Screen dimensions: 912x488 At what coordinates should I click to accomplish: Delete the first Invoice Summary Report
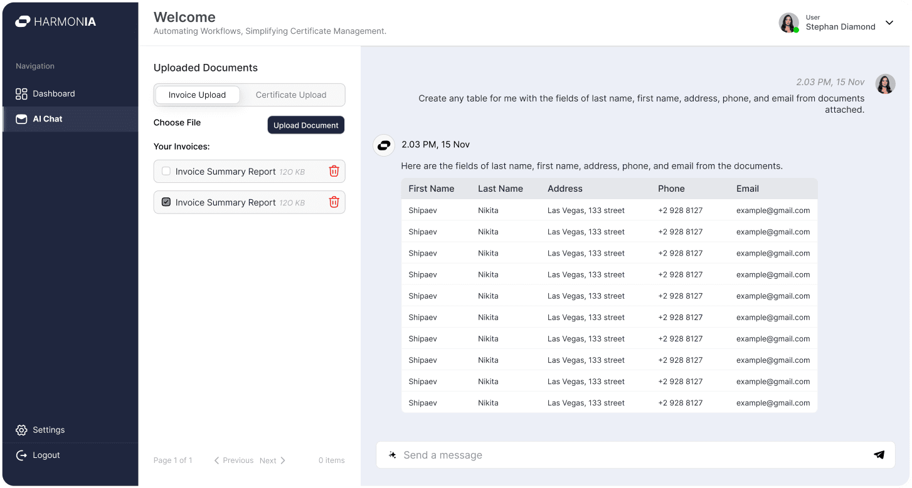(x=334, y=172)
